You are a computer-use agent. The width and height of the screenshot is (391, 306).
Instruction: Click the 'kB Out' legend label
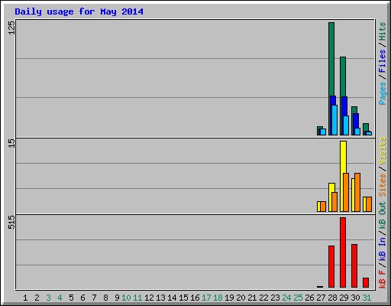(x=382, y=216)
